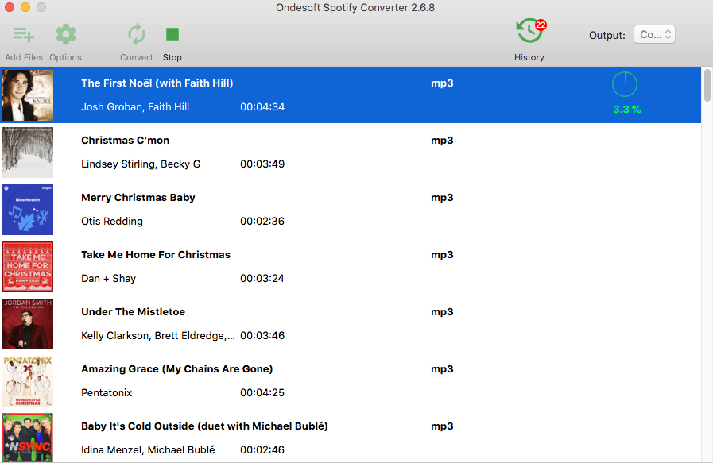Click duration 00:03:46
The image size is (713, 463).
click(262, 336)
